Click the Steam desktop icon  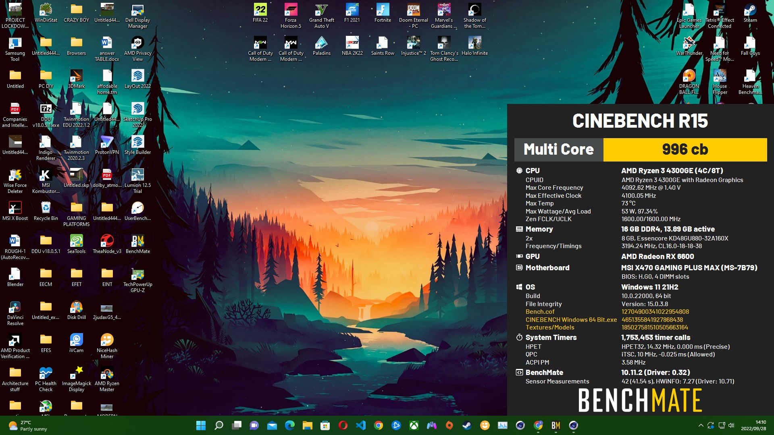tap(750, 12)
